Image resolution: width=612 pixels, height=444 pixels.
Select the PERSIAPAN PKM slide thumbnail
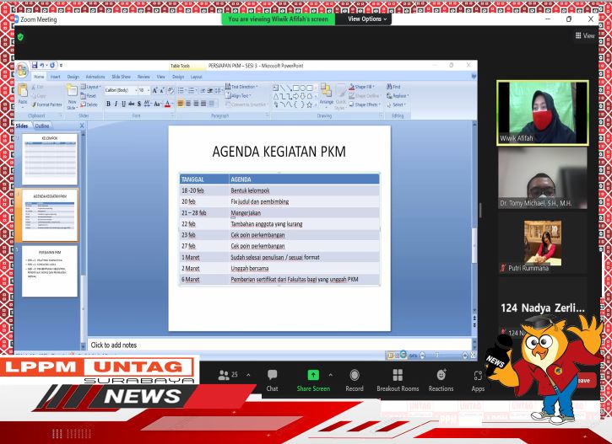(50, 271)
